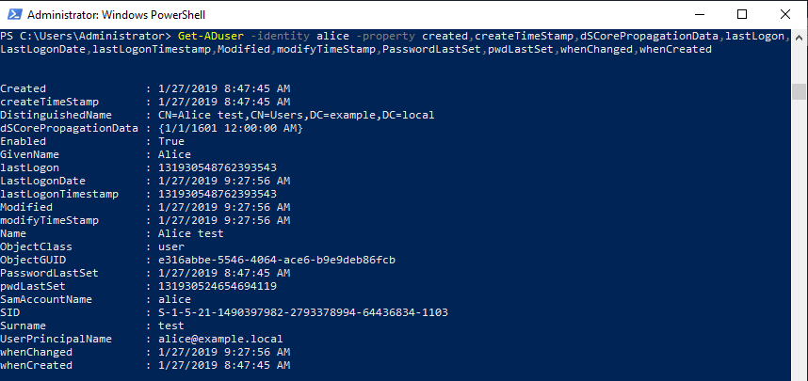Click the ObjectGUID value e316abbe-5546

click(x=277, y=260)
